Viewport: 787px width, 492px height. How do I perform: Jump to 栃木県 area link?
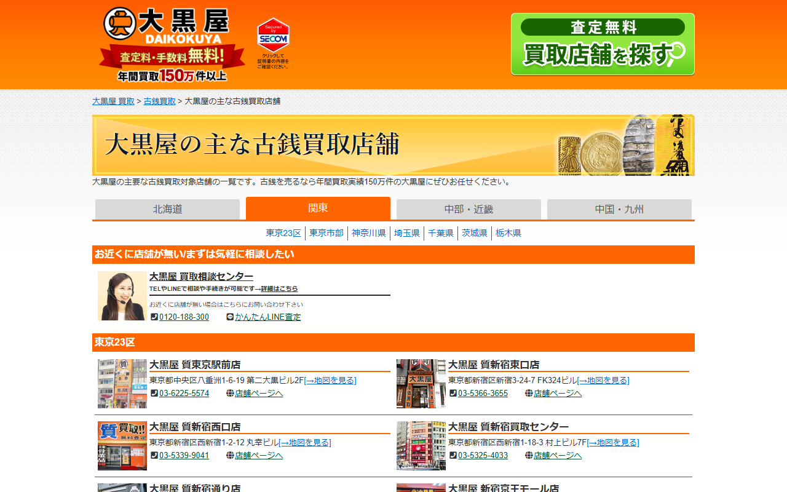pyautogui.click(x=508, y=233)
